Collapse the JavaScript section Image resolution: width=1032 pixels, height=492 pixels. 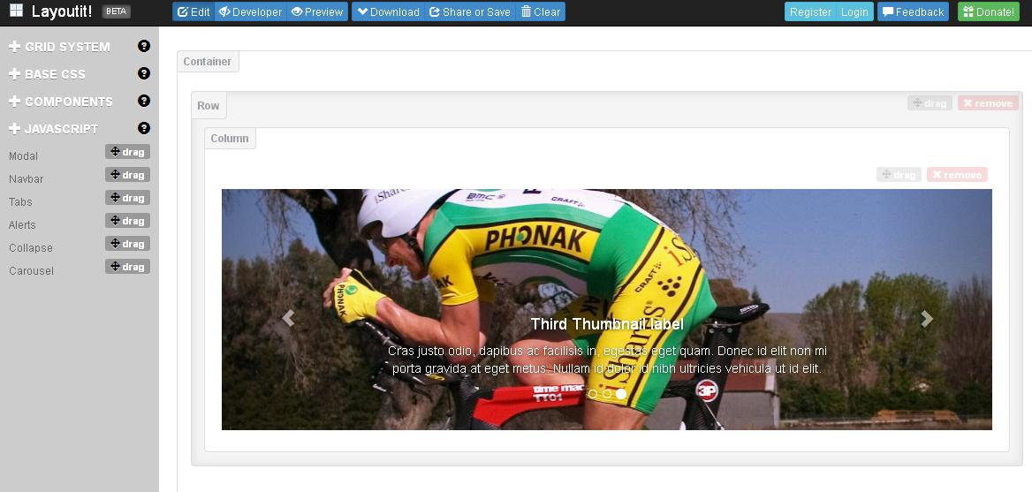click(x=53, y=129)
